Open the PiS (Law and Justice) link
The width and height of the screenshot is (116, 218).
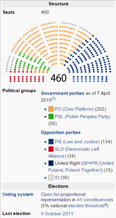(77, 142)
